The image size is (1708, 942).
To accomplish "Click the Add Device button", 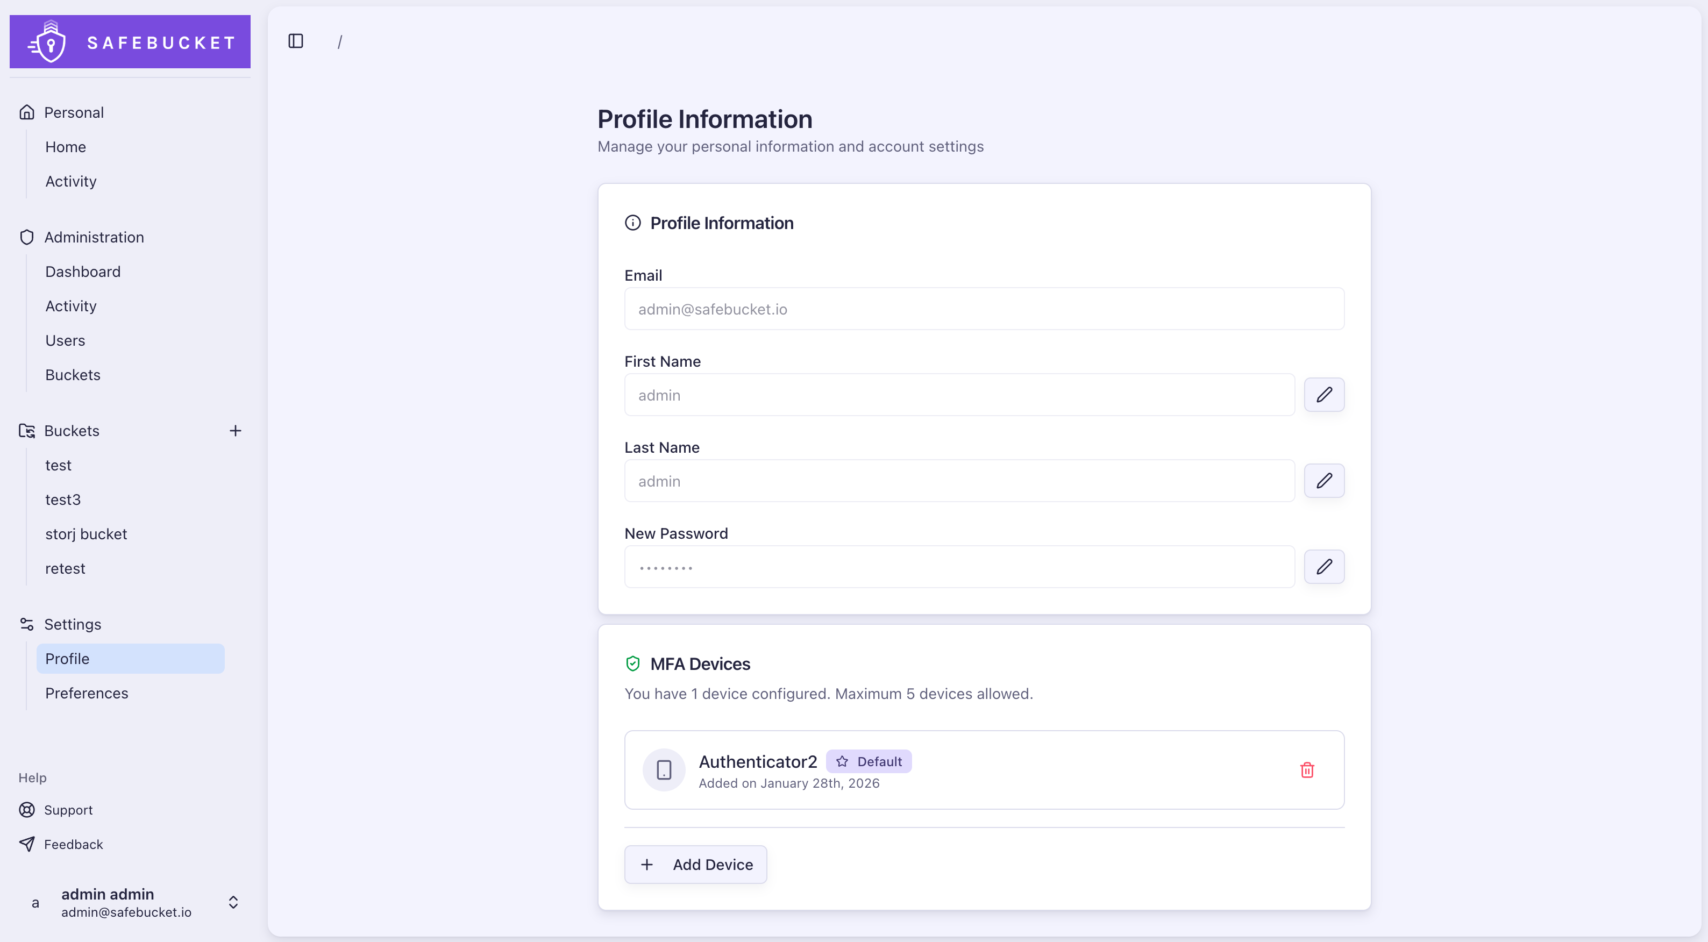I will pos(695,865).
